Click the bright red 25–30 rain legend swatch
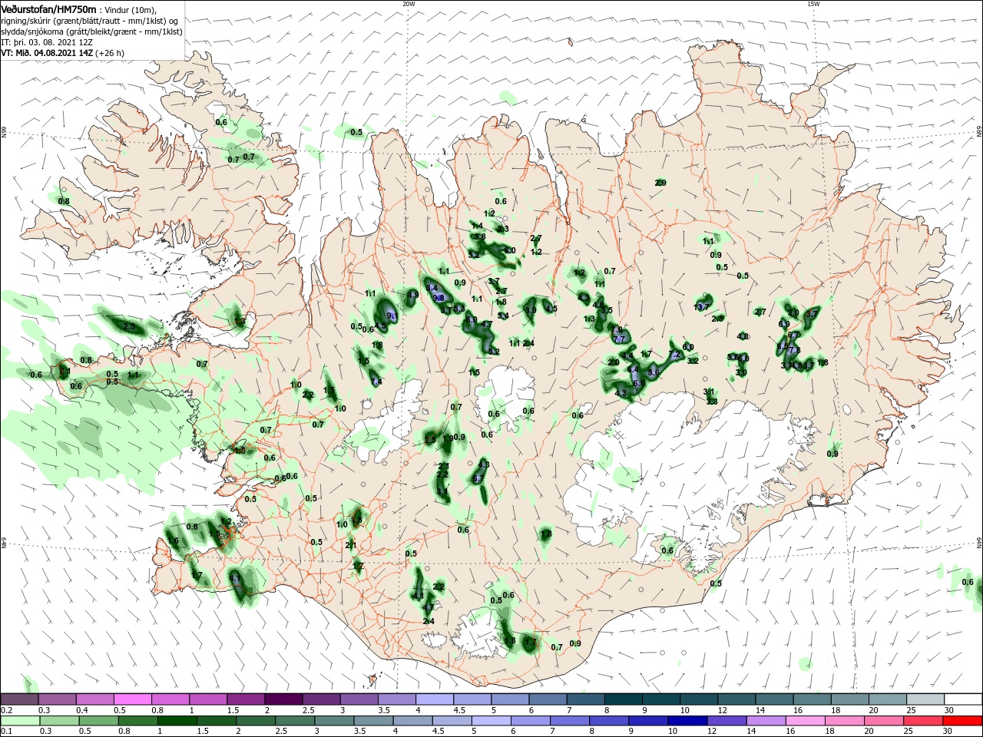The image size is (983, 737). coord(963,721)
